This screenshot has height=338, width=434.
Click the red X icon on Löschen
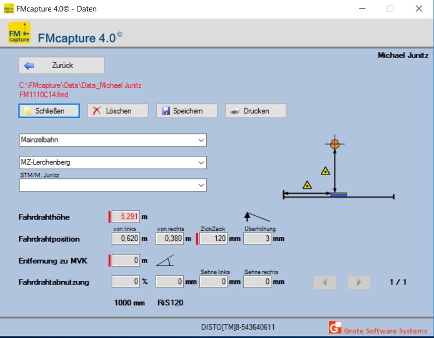coord(97,111)
